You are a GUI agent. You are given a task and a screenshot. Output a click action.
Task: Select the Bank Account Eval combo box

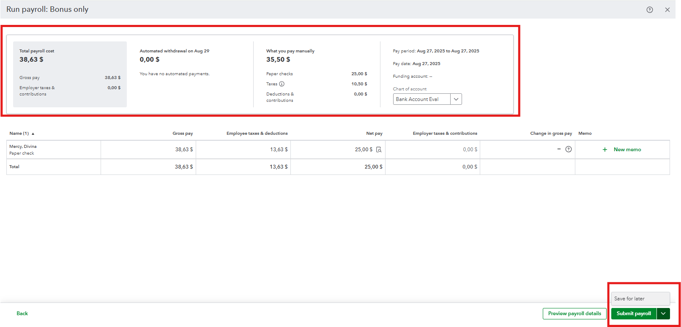pyautogui.click(x=421, y=99)
